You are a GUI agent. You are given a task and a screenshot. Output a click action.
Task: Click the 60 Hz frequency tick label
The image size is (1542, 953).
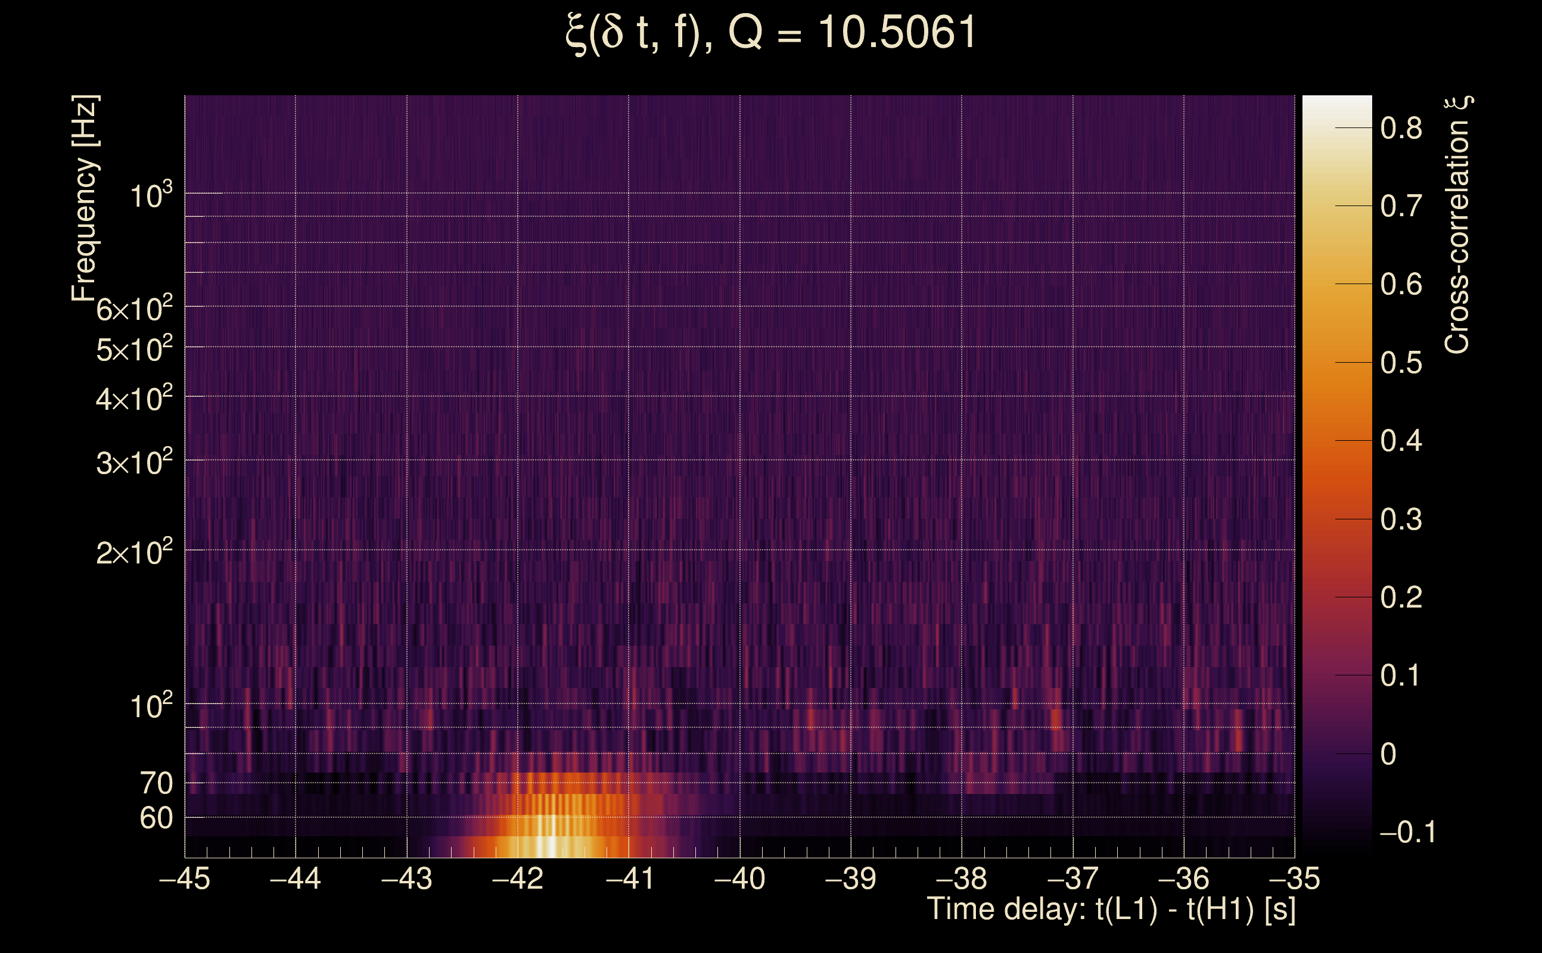156,818
